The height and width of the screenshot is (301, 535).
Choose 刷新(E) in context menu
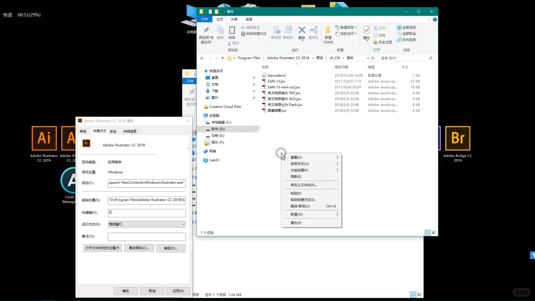311,177
